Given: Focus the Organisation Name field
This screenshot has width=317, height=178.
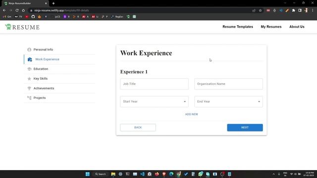Looking at the screenshot, I should pyautogui.click(x=228, y=84).
